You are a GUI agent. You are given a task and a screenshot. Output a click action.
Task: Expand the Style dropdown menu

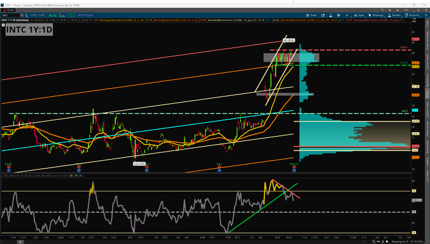tap(359, 15)
